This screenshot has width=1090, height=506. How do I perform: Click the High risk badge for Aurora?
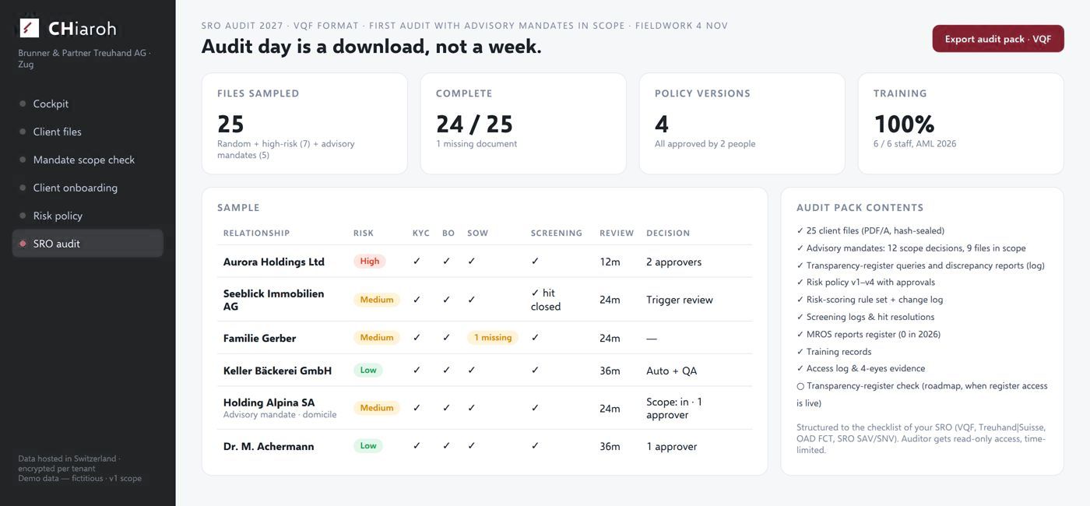tap(370, 262)
